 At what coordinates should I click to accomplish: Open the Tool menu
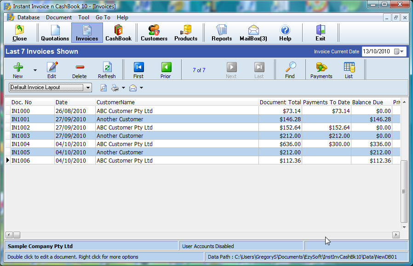(x=84, y=17)
